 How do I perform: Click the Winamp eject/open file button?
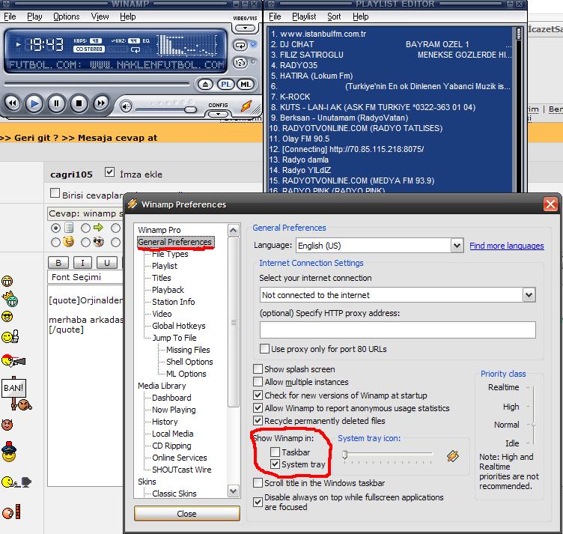click(x=205, y=85)
